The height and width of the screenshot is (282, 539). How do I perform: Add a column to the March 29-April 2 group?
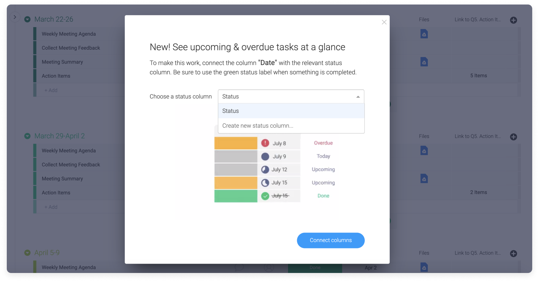pos(514,137)
